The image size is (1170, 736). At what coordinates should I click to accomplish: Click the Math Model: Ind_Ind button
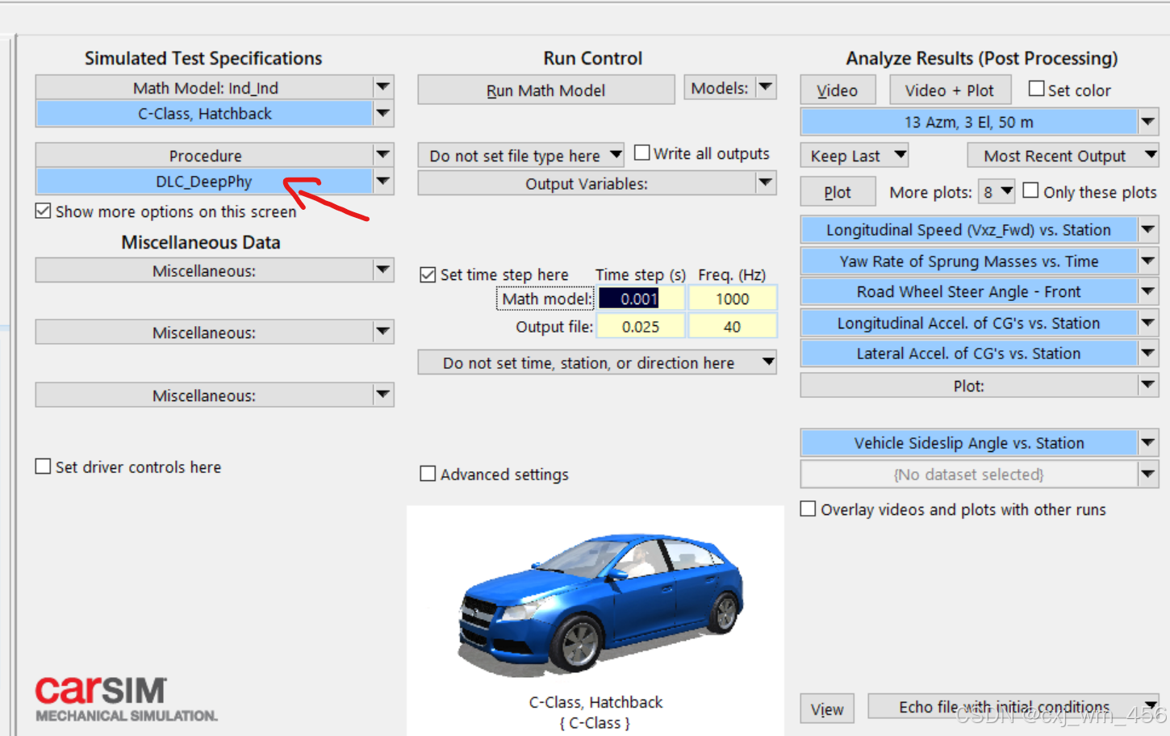(x=204, y=87)
